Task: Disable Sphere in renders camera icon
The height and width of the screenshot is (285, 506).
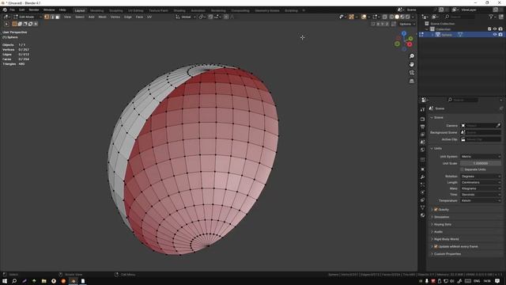Action: (x=500, y=35)
